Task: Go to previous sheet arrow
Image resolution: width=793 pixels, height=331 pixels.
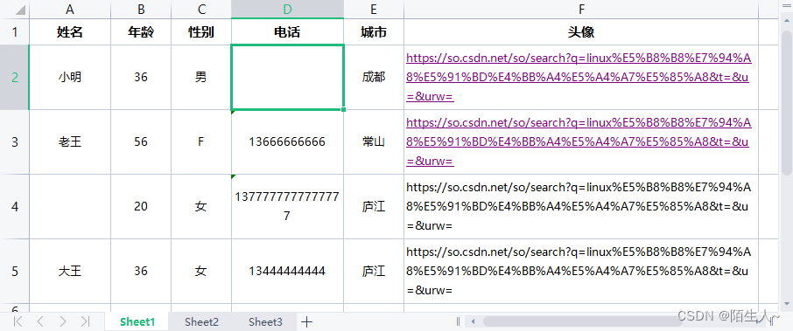Action: pos(40,322)
